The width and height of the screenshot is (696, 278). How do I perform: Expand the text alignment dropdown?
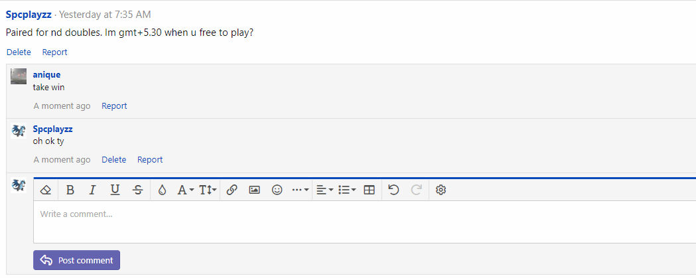[x=325, y=190]
